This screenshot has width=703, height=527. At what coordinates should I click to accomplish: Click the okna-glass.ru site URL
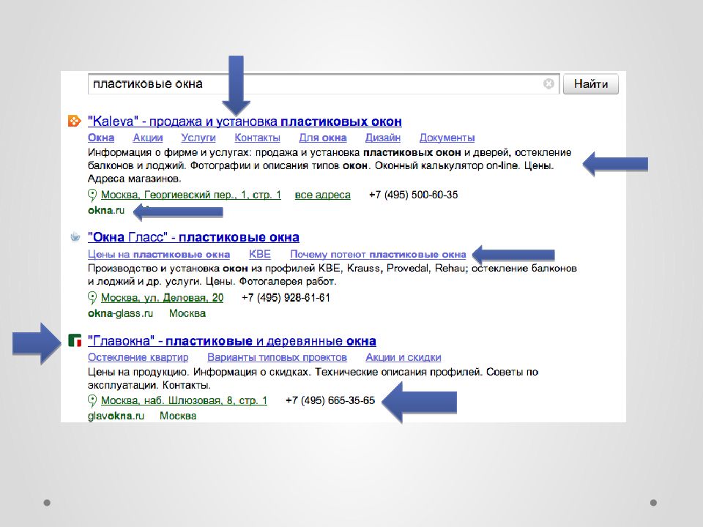click(120, 313)
